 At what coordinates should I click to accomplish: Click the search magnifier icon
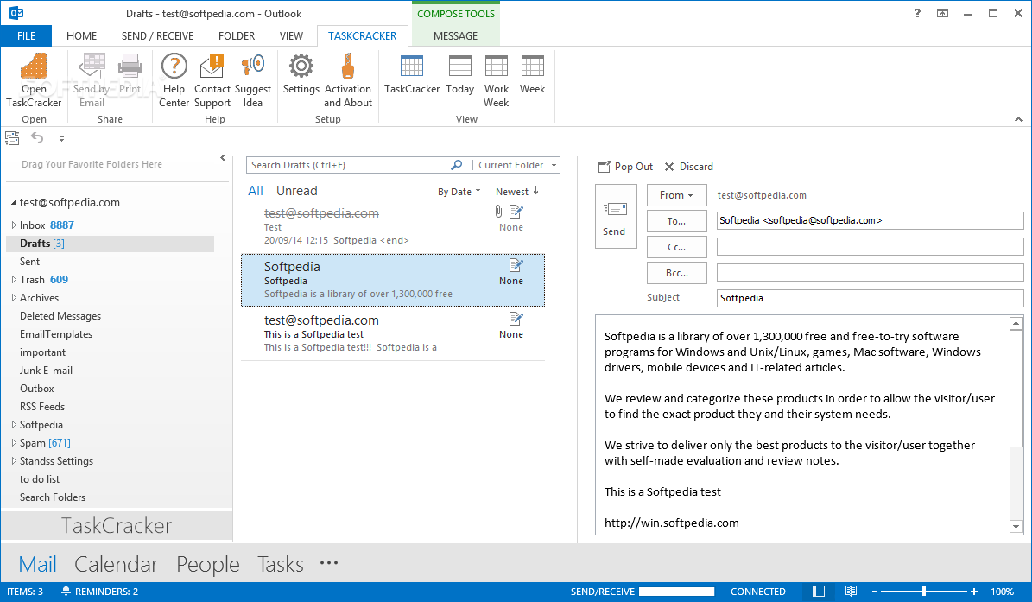point(457,165)
